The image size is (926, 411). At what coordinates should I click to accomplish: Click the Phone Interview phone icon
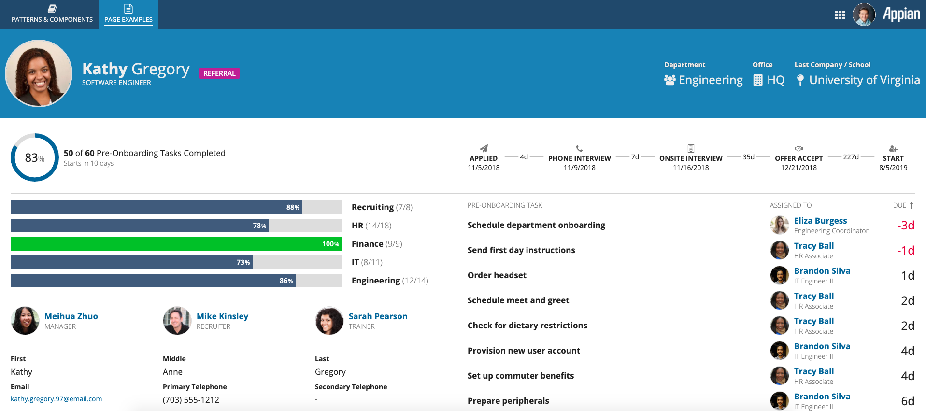(579, 148)
